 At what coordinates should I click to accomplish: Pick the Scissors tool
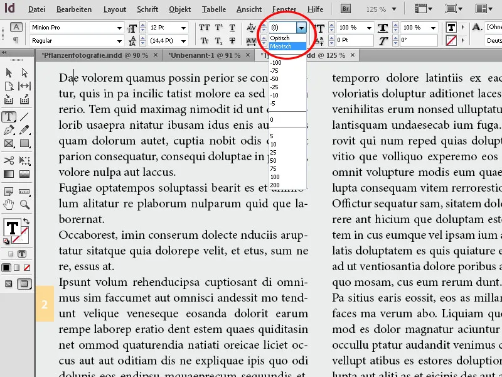[x=9, y=160]
